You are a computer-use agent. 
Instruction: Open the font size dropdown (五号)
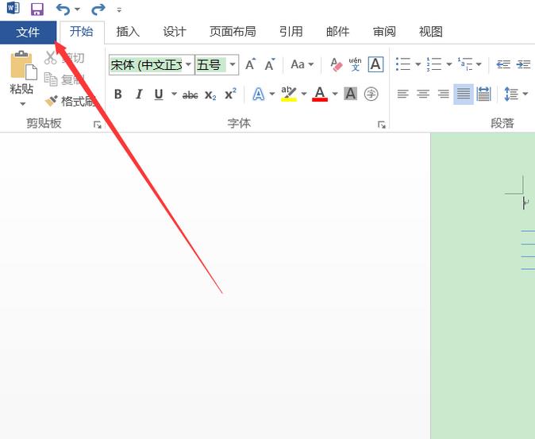pos(233,65)
